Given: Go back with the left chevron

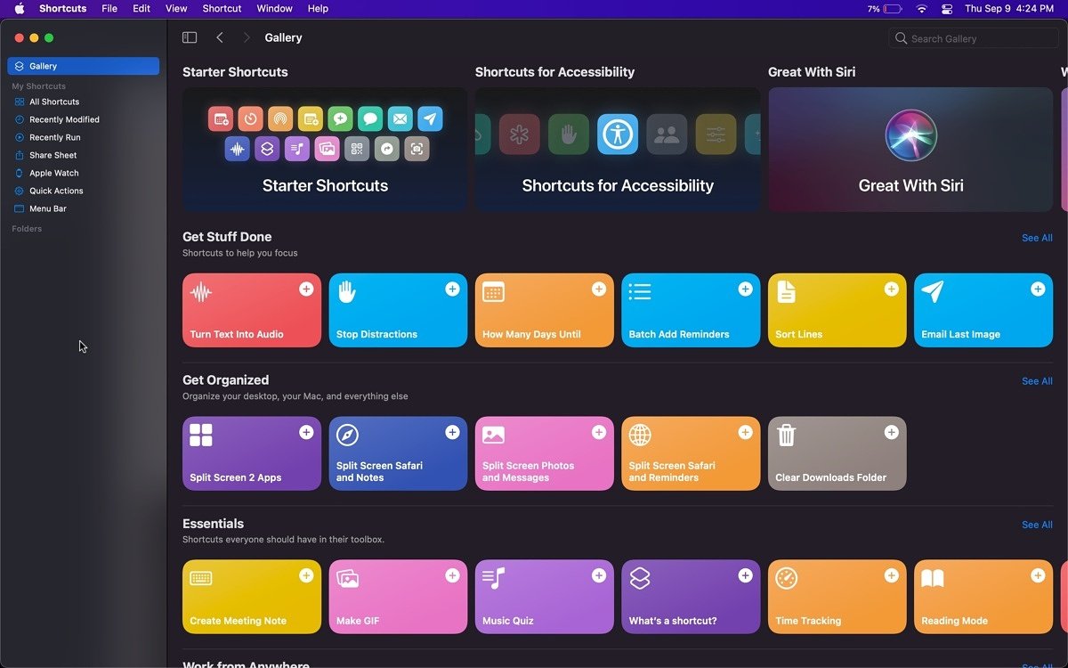Looking at the screenshot, I should pyautogui.click(x=220, y=37).
